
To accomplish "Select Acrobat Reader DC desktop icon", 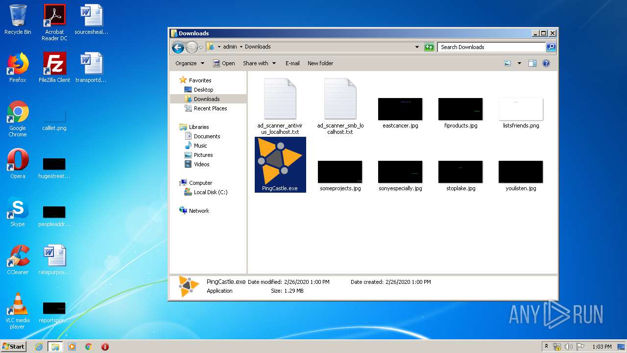I will (x=54, y=23).
